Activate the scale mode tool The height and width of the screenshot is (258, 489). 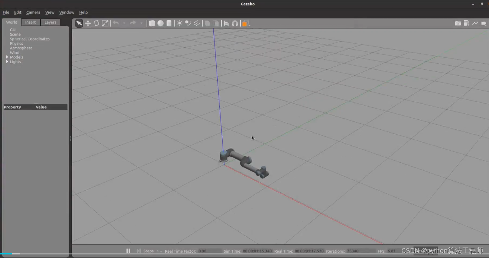[x=105, y=23]
